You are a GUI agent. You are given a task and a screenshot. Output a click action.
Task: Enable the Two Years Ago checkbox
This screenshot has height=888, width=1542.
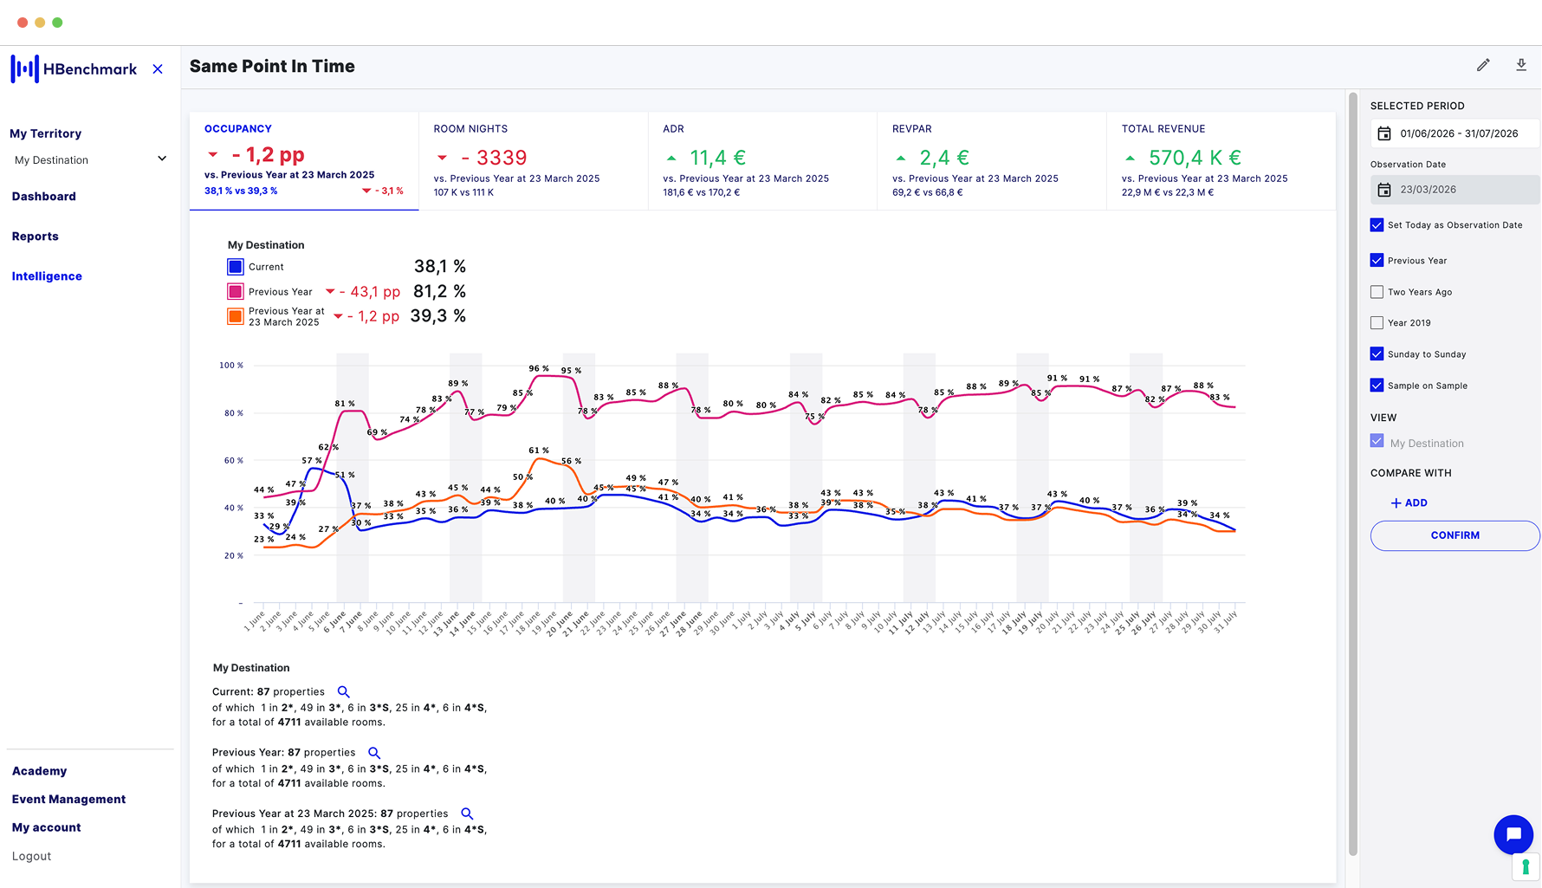[1377, 292]
